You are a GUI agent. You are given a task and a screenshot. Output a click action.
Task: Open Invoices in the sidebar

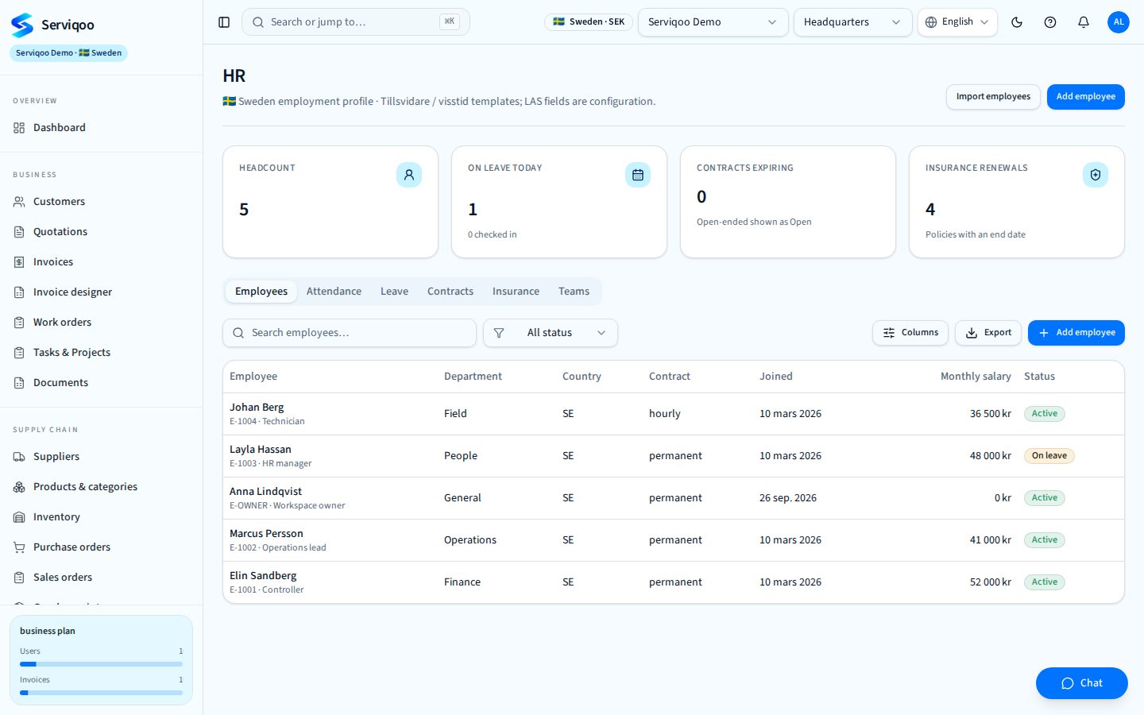(101, 262)
